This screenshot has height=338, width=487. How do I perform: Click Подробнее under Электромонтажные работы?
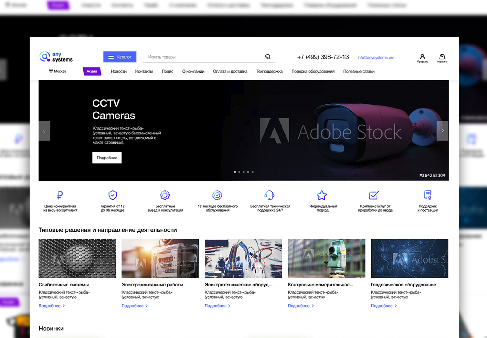[x=135, y=306]
